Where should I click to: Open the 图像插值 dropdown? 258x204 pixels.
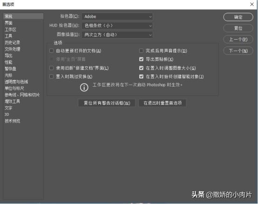click(x=117, y=35)
